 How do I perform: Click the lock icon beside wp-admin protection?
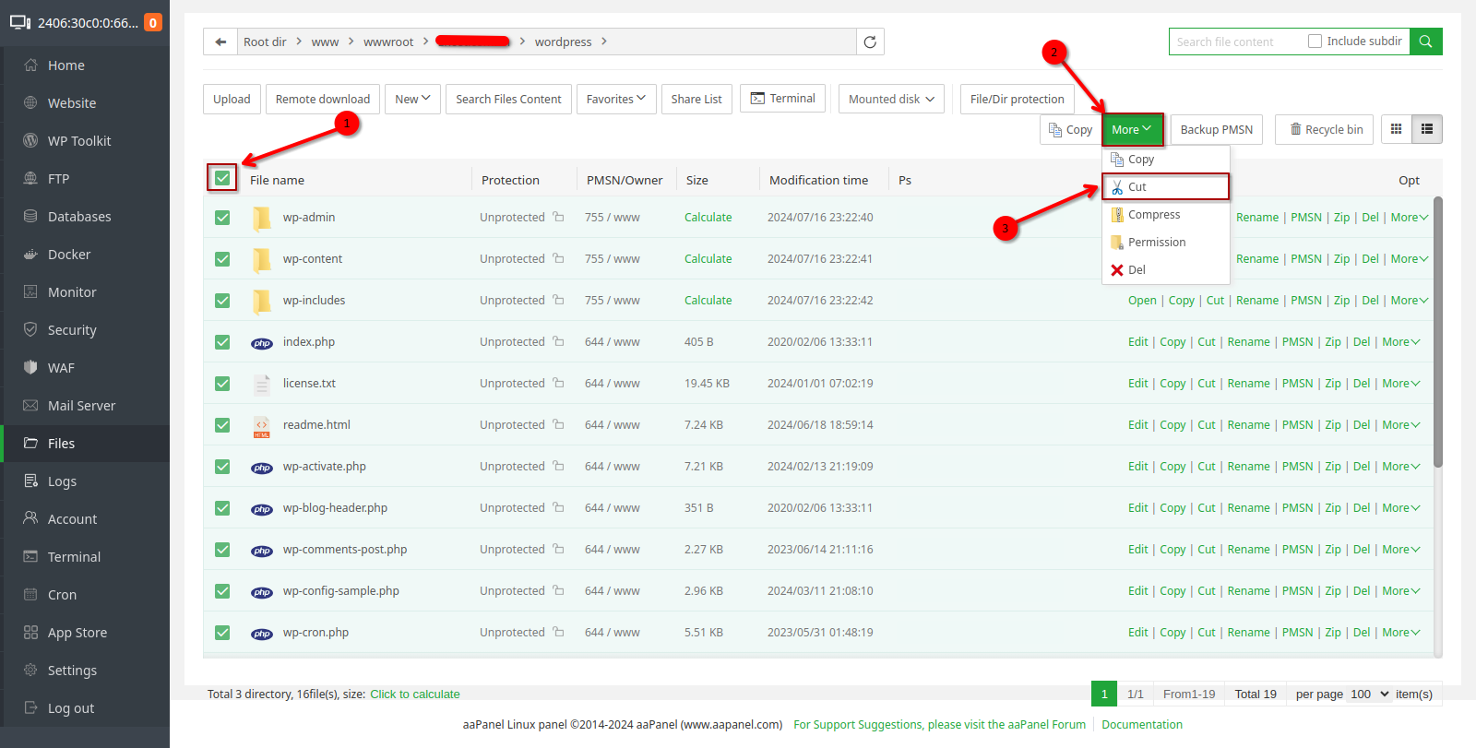tap(558, 218)
